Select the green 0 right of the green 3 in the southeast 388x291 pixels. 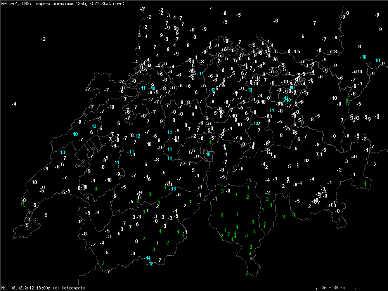293,215
